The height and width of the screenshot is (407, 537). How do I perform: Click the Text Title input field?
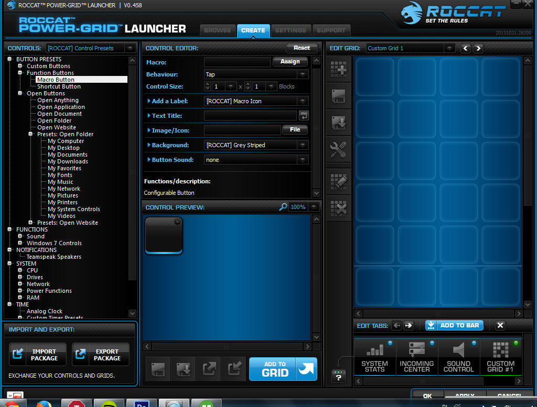click(250, 116)
